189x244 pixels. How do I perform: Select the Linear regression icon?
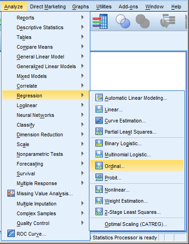pos(99,109)
